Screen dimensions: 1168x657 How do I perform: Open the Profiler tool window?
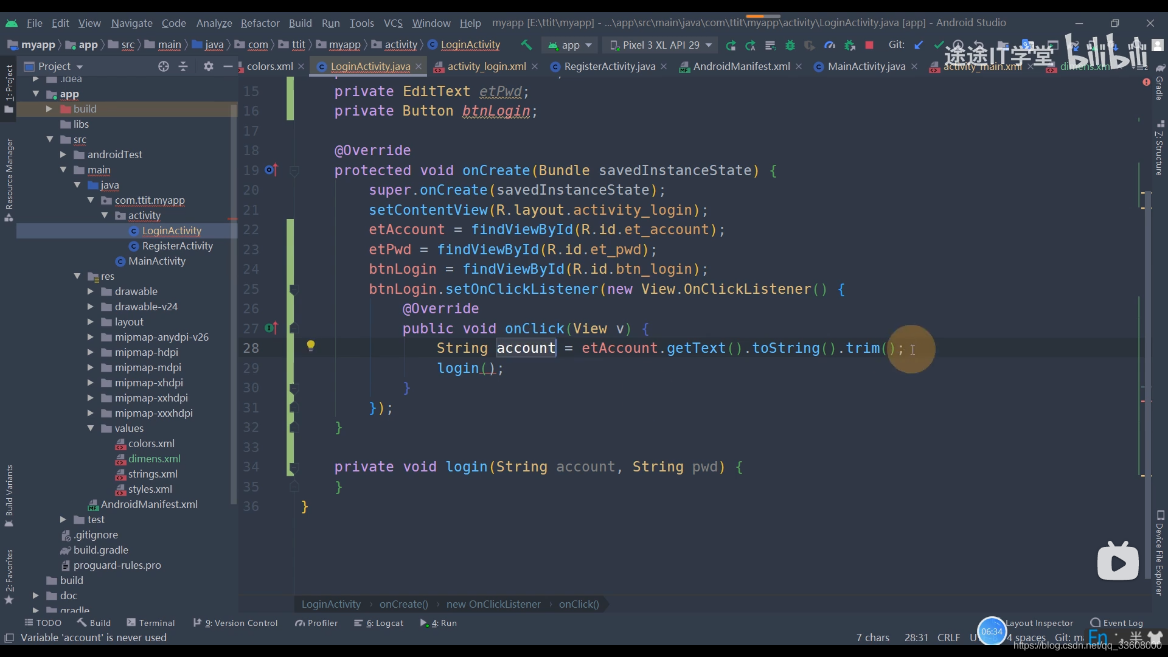pos(316,622)
